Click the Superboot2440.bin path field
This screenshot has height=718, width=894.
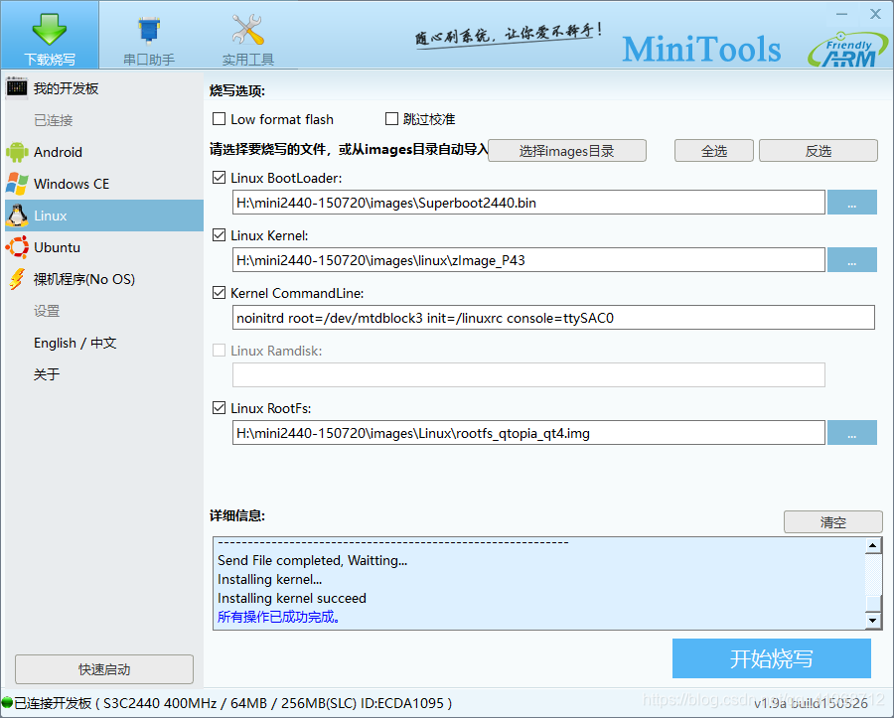click(x=528, y=203)
